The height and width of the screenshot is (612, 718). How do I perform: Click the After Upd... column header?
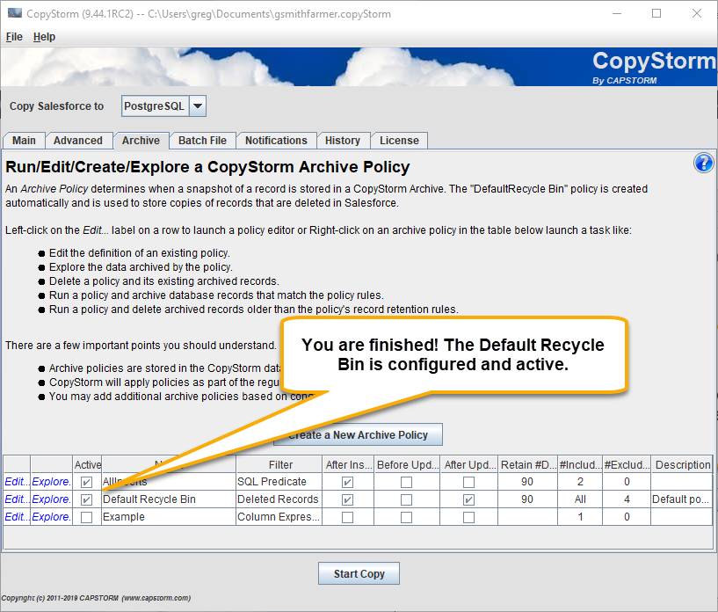[470, 464]
